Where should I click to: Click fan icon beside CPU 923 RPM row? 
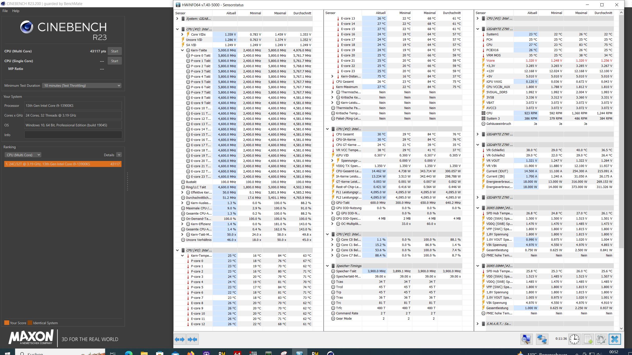(483, 113)
